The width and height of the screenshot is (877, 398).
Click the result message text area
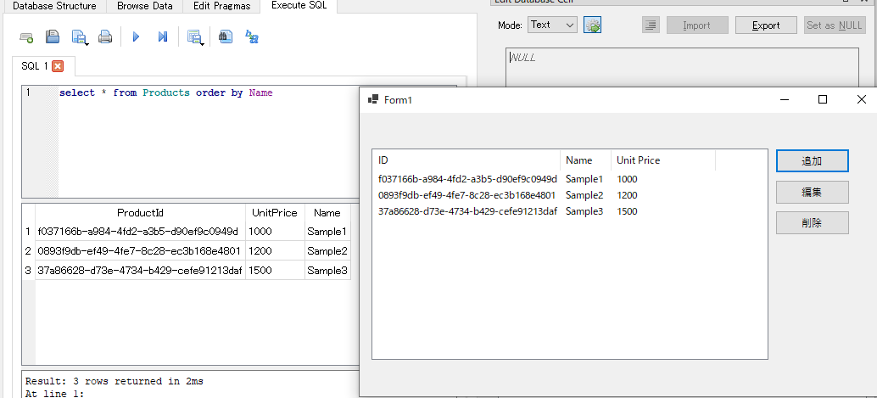point(190,386)
